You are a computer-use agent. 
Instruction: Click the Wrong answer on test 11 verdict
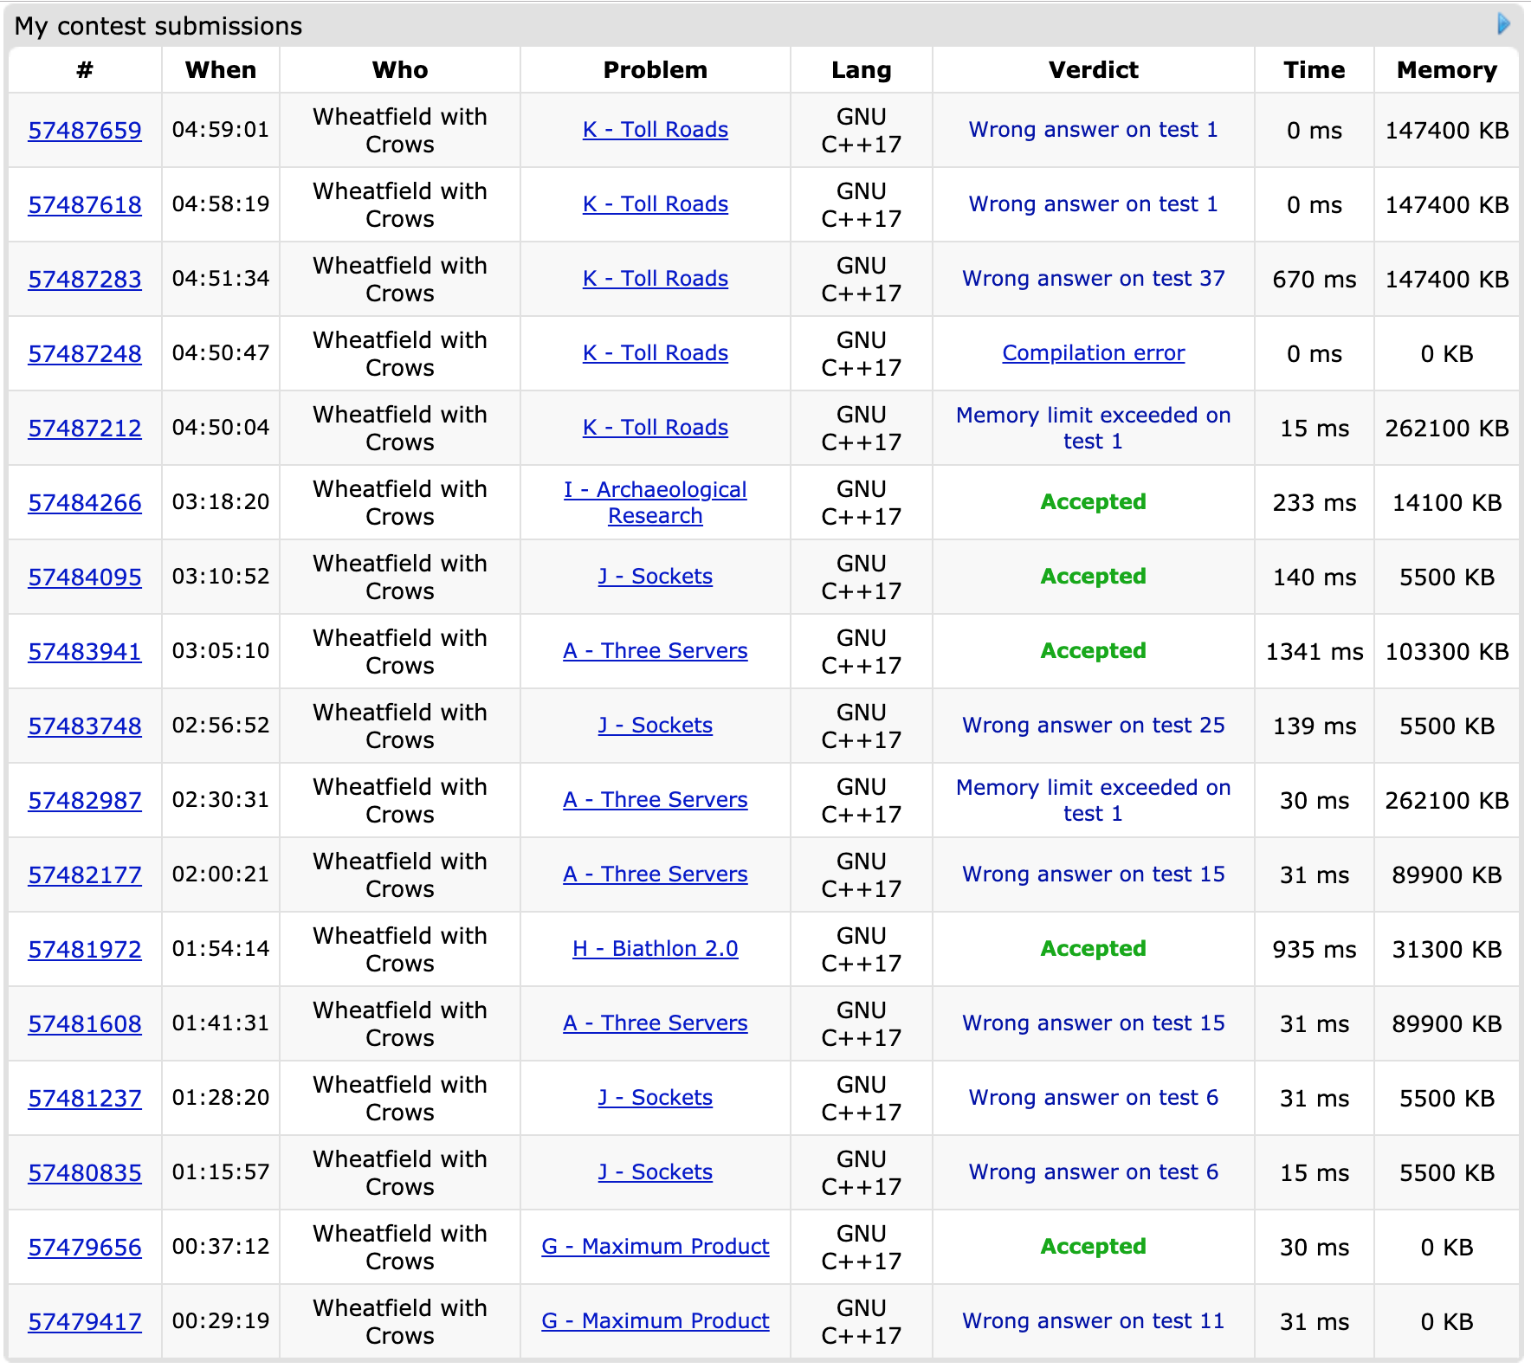[x=1093, y=1321]
